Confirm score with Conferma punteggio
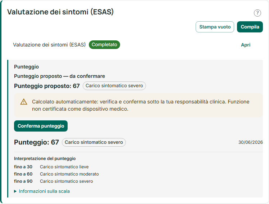 (x=41, y=126)
